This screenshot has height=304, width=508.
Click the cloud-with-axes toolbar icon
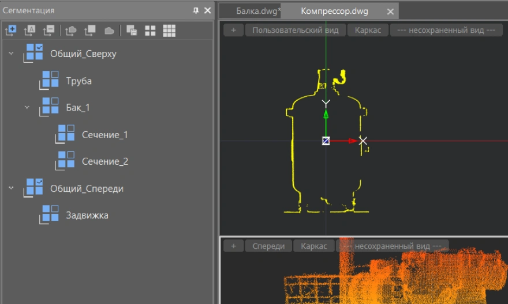tap(71, 31)
